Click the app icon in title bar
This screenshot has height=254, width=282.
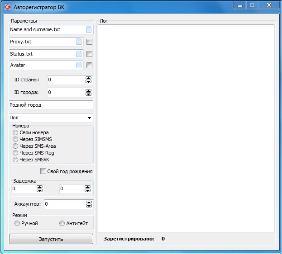click(x=7, y=7)
